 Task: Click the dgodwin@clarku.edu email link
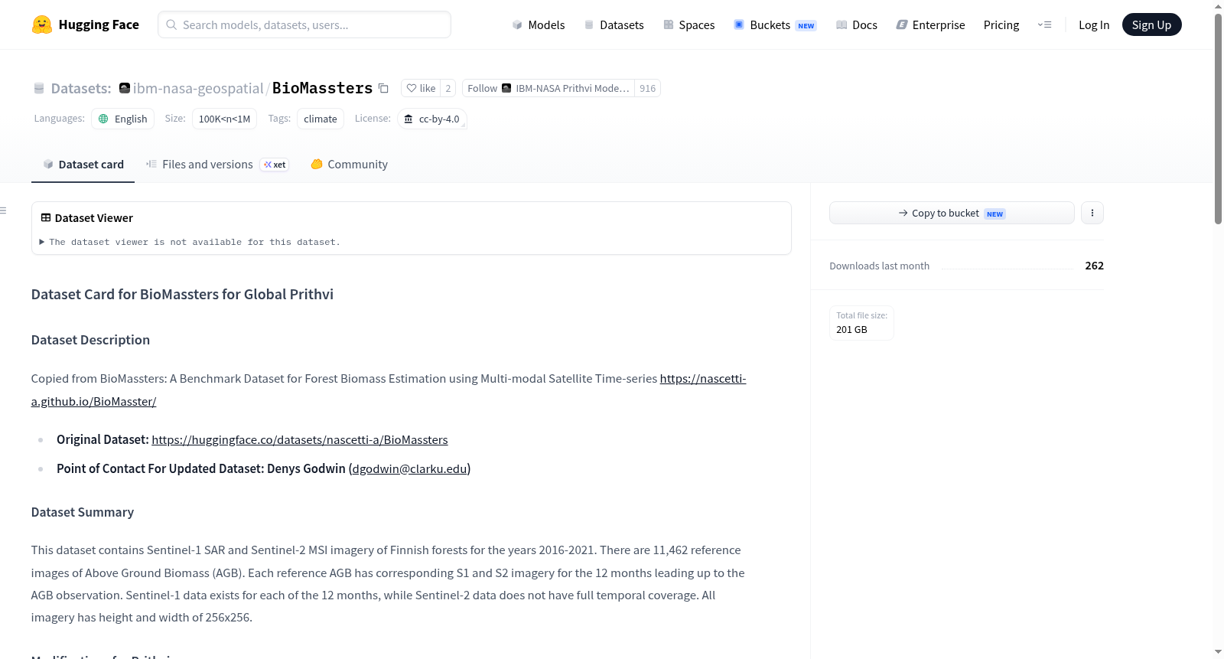pos(409,468)
